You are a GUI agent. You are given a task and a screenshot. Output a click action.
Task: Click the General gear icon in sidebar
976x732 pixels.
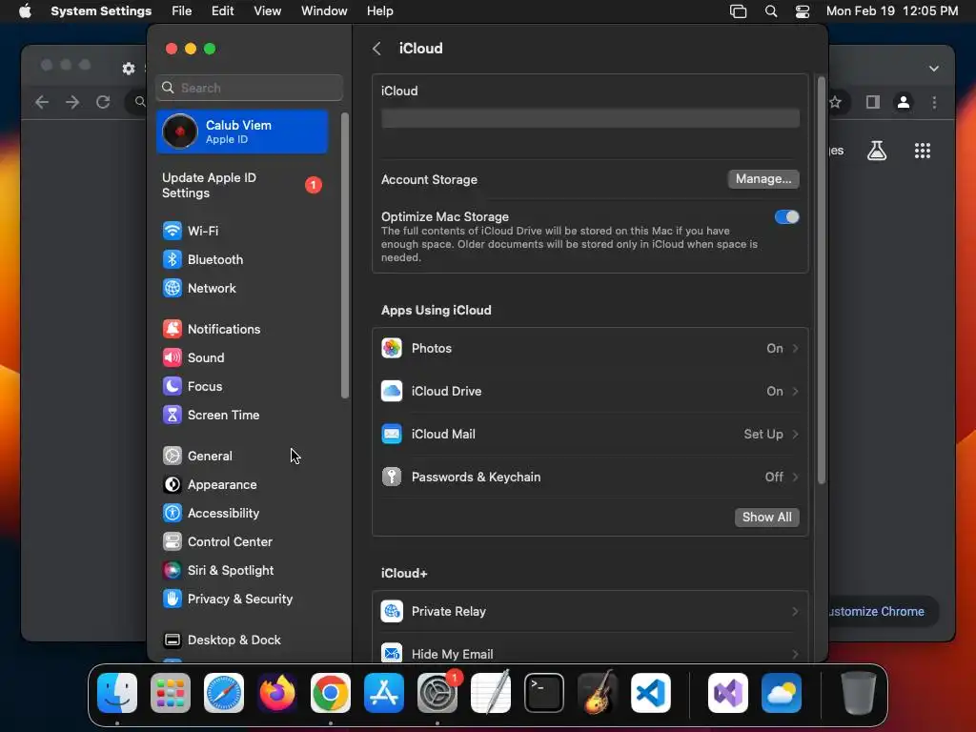click(172, 456)
